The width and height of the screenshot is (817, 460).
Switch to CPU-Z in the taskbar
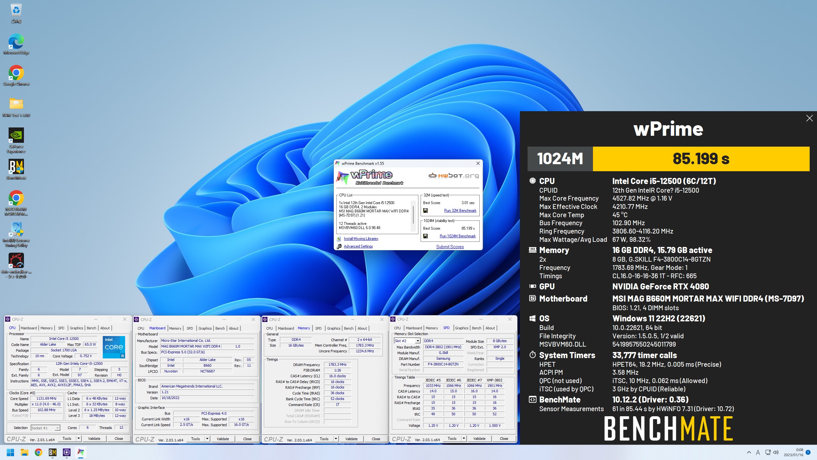[x=66, y=452]
